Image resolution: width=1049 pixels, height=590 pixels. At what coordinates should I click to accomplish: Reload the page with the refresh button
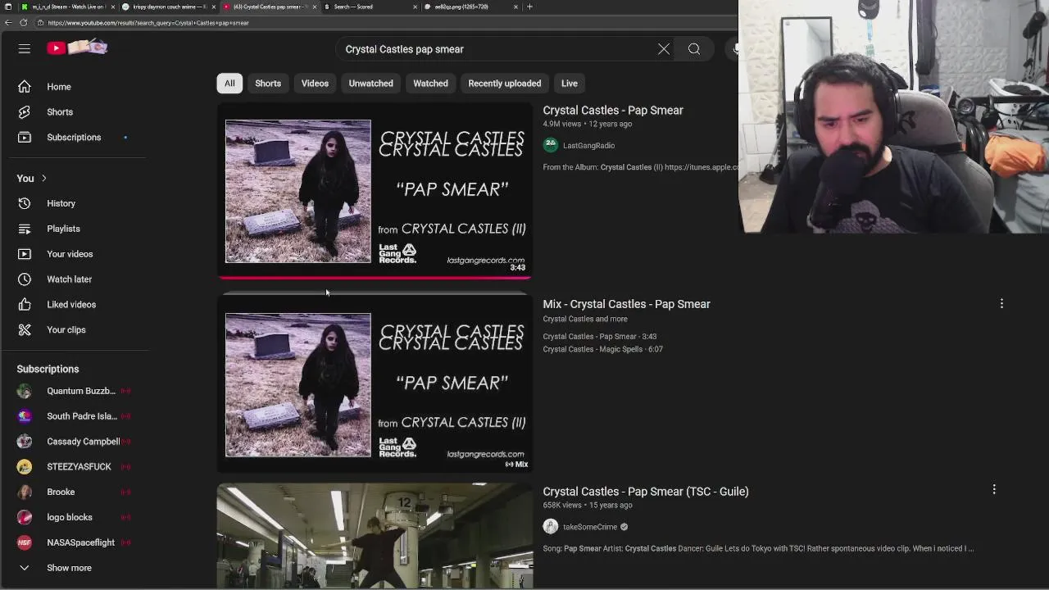[23, 23]
